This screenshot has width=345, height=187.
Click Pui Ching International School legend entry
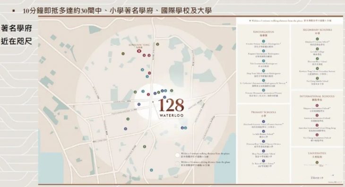317,139
